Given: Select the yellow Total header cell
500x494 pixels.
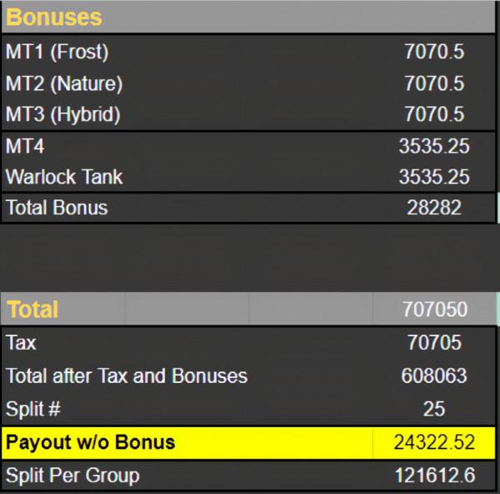Looking at the screenshot, I should 33,310.
